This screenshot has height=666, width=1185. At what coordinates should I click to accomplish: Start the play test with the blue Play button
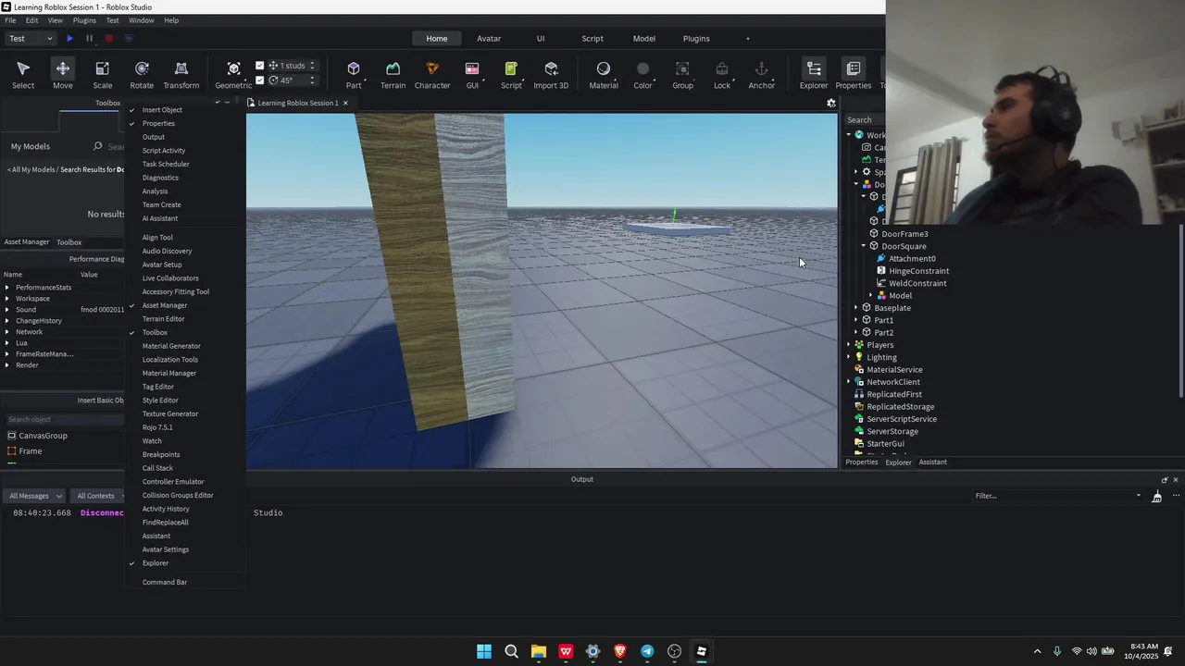pos(69,38)
